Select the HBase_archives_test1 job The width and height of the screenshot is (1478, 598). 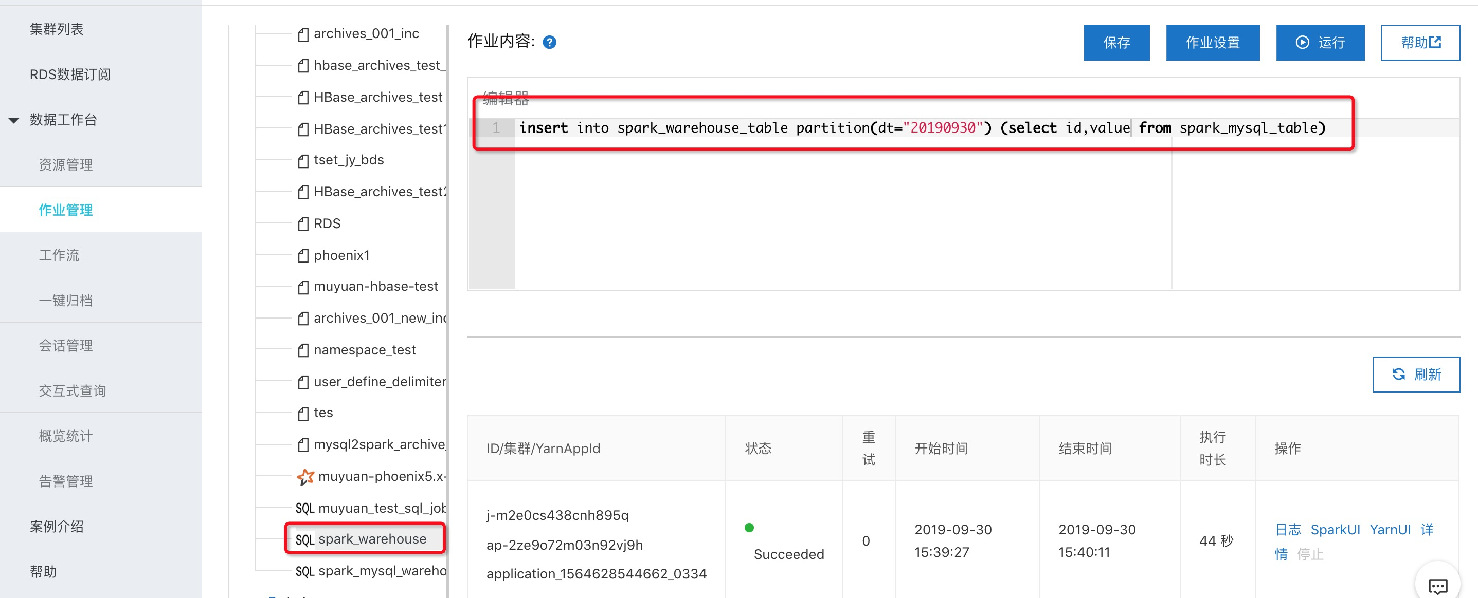379,129
